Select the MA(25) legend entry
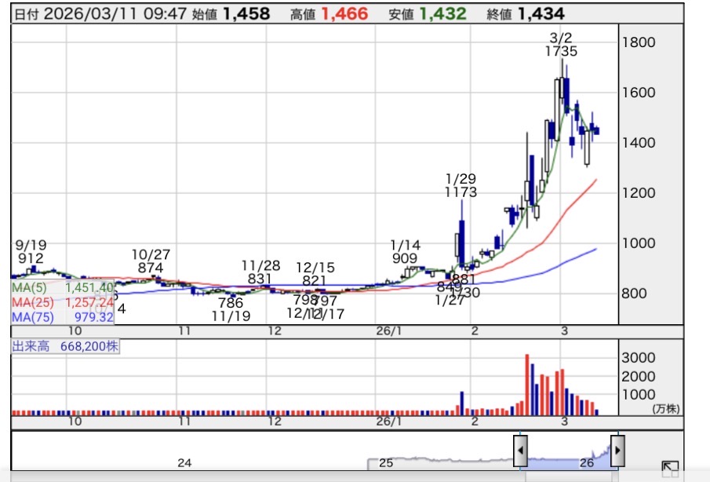The width and height of the screenshot is (710, 482). (63, 302)
